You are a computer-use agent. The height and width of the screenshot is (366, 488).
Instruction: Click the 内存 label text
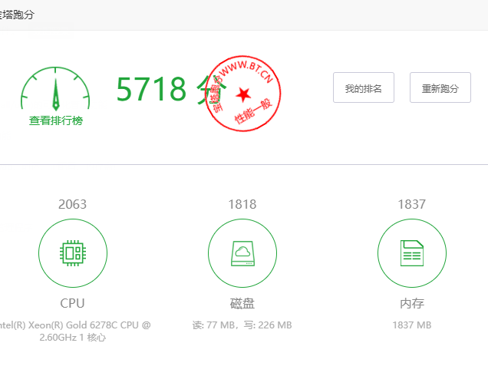pos(412,303)
